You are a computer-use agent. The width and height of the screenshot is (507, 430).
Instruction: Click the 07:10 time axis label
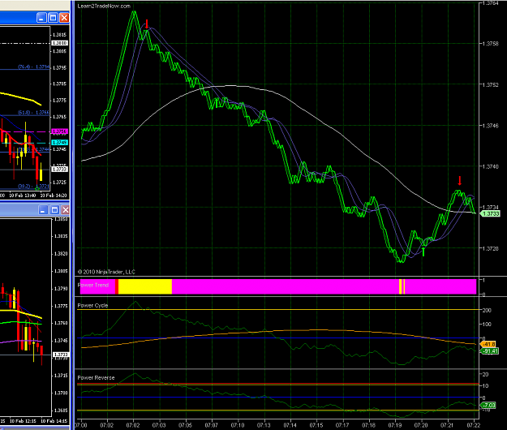[x=238, y=425]
